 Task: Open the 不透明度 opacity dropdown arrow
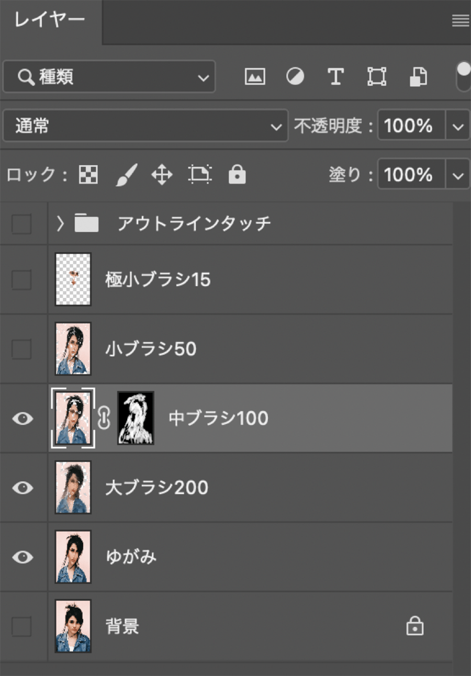[x=458, y=126]
